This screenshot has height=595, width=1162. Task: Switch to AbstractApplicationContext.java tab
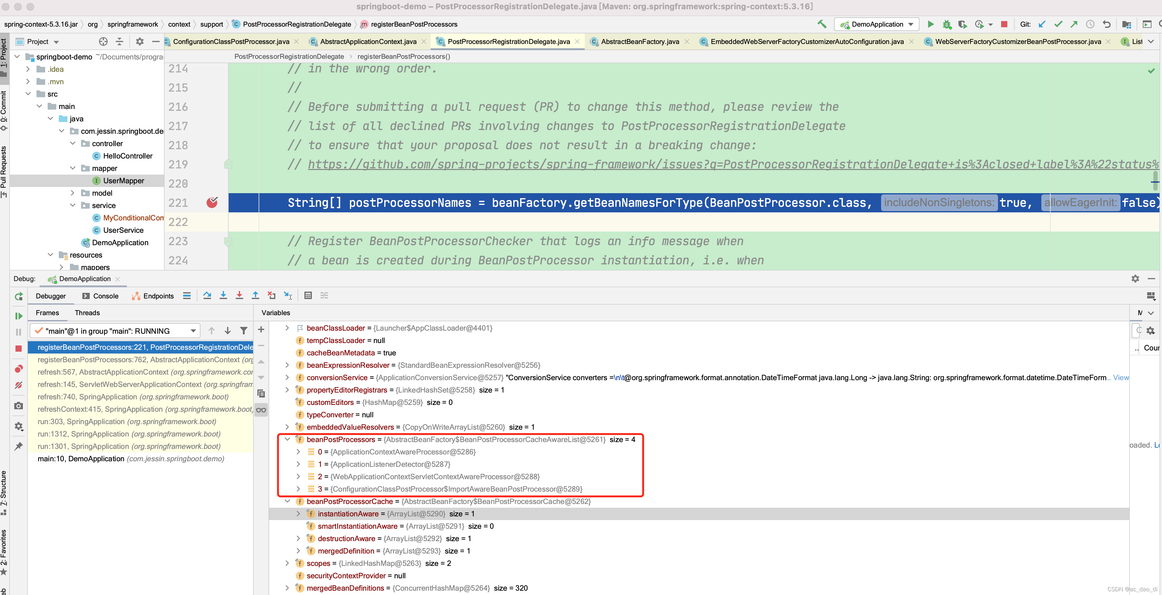click(x=368, y=41)
